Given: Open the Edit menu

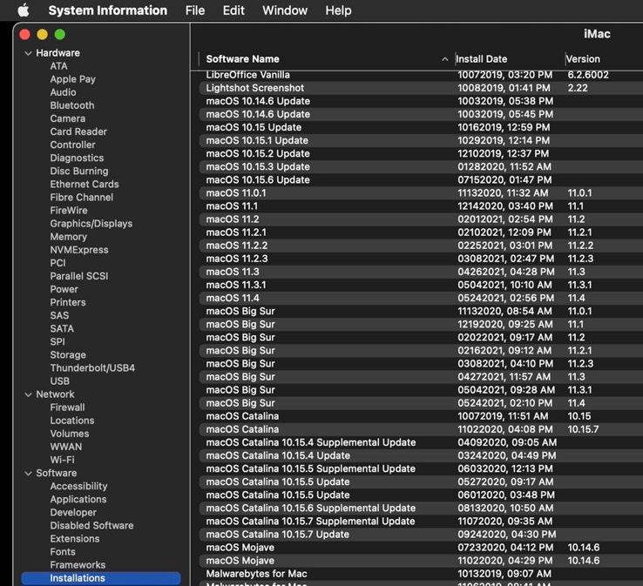Looking at the screenshot, I should tap(234, 10).
